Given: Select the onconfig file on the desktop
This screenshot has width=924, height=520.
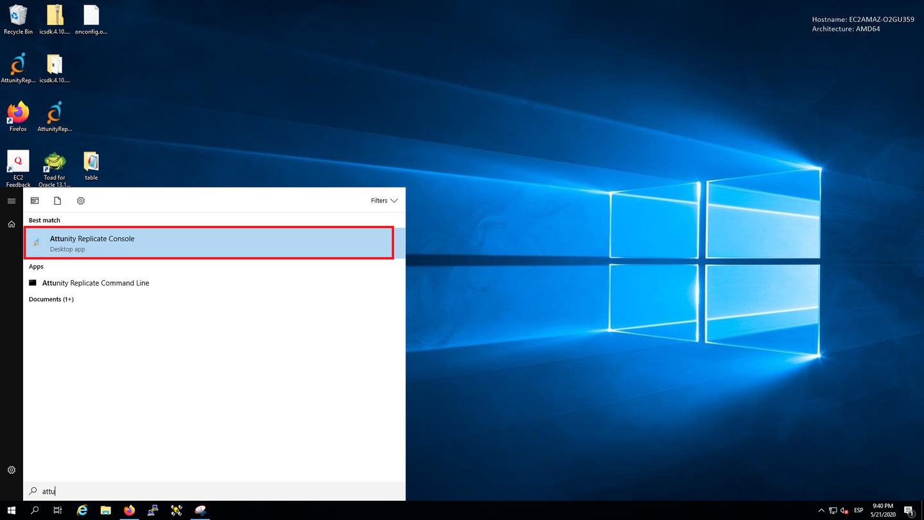Looking at the screenshot, I should click(91, 20).
